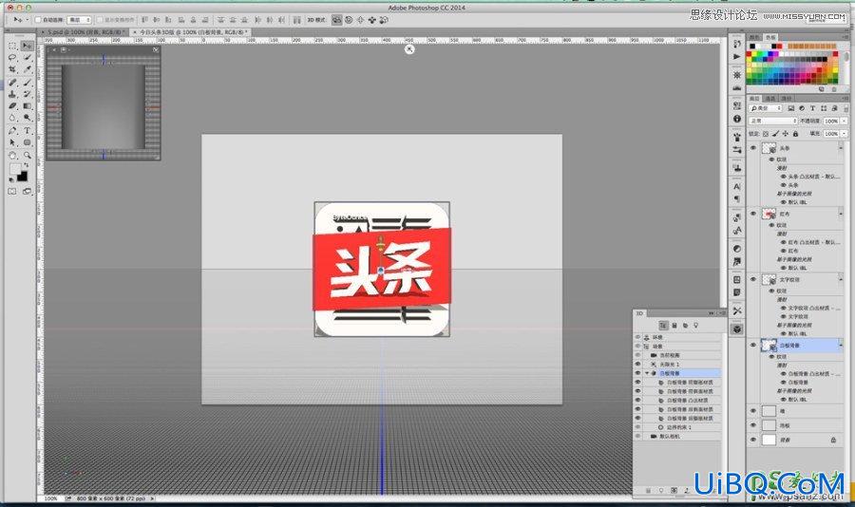This screenshot has height=507, width=855.
Task: Hide the 文字纹理 layer
Action: (753, 280)
